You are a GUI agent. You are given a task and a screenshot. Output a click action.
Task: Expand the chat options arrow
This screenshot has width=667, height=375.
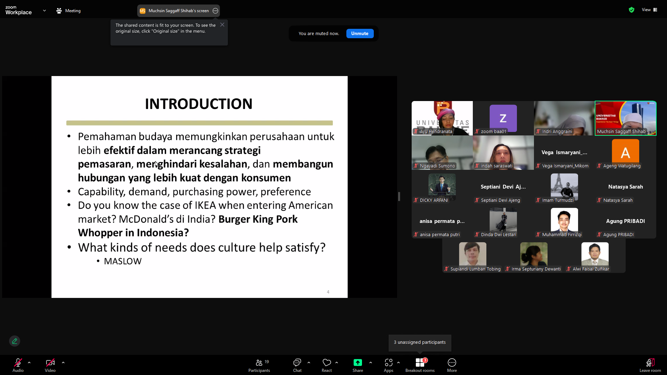pos(309,362)
